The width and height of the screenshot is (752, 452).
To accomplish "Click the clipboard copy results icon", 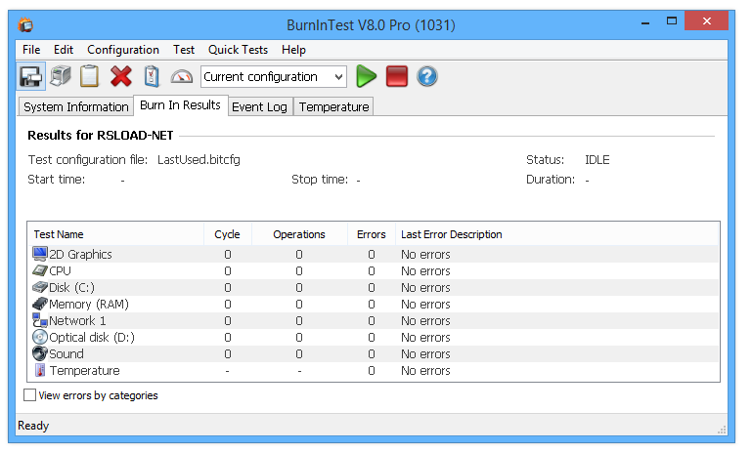I will tap(90, 76).
